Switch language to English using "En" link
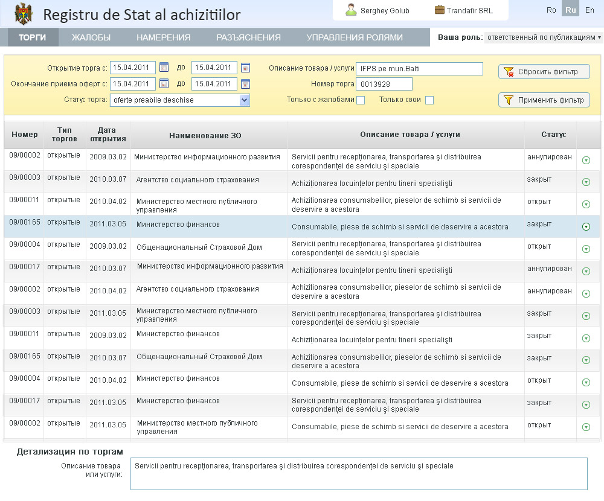This screenshot has height=501, width=604. (590, 10)
